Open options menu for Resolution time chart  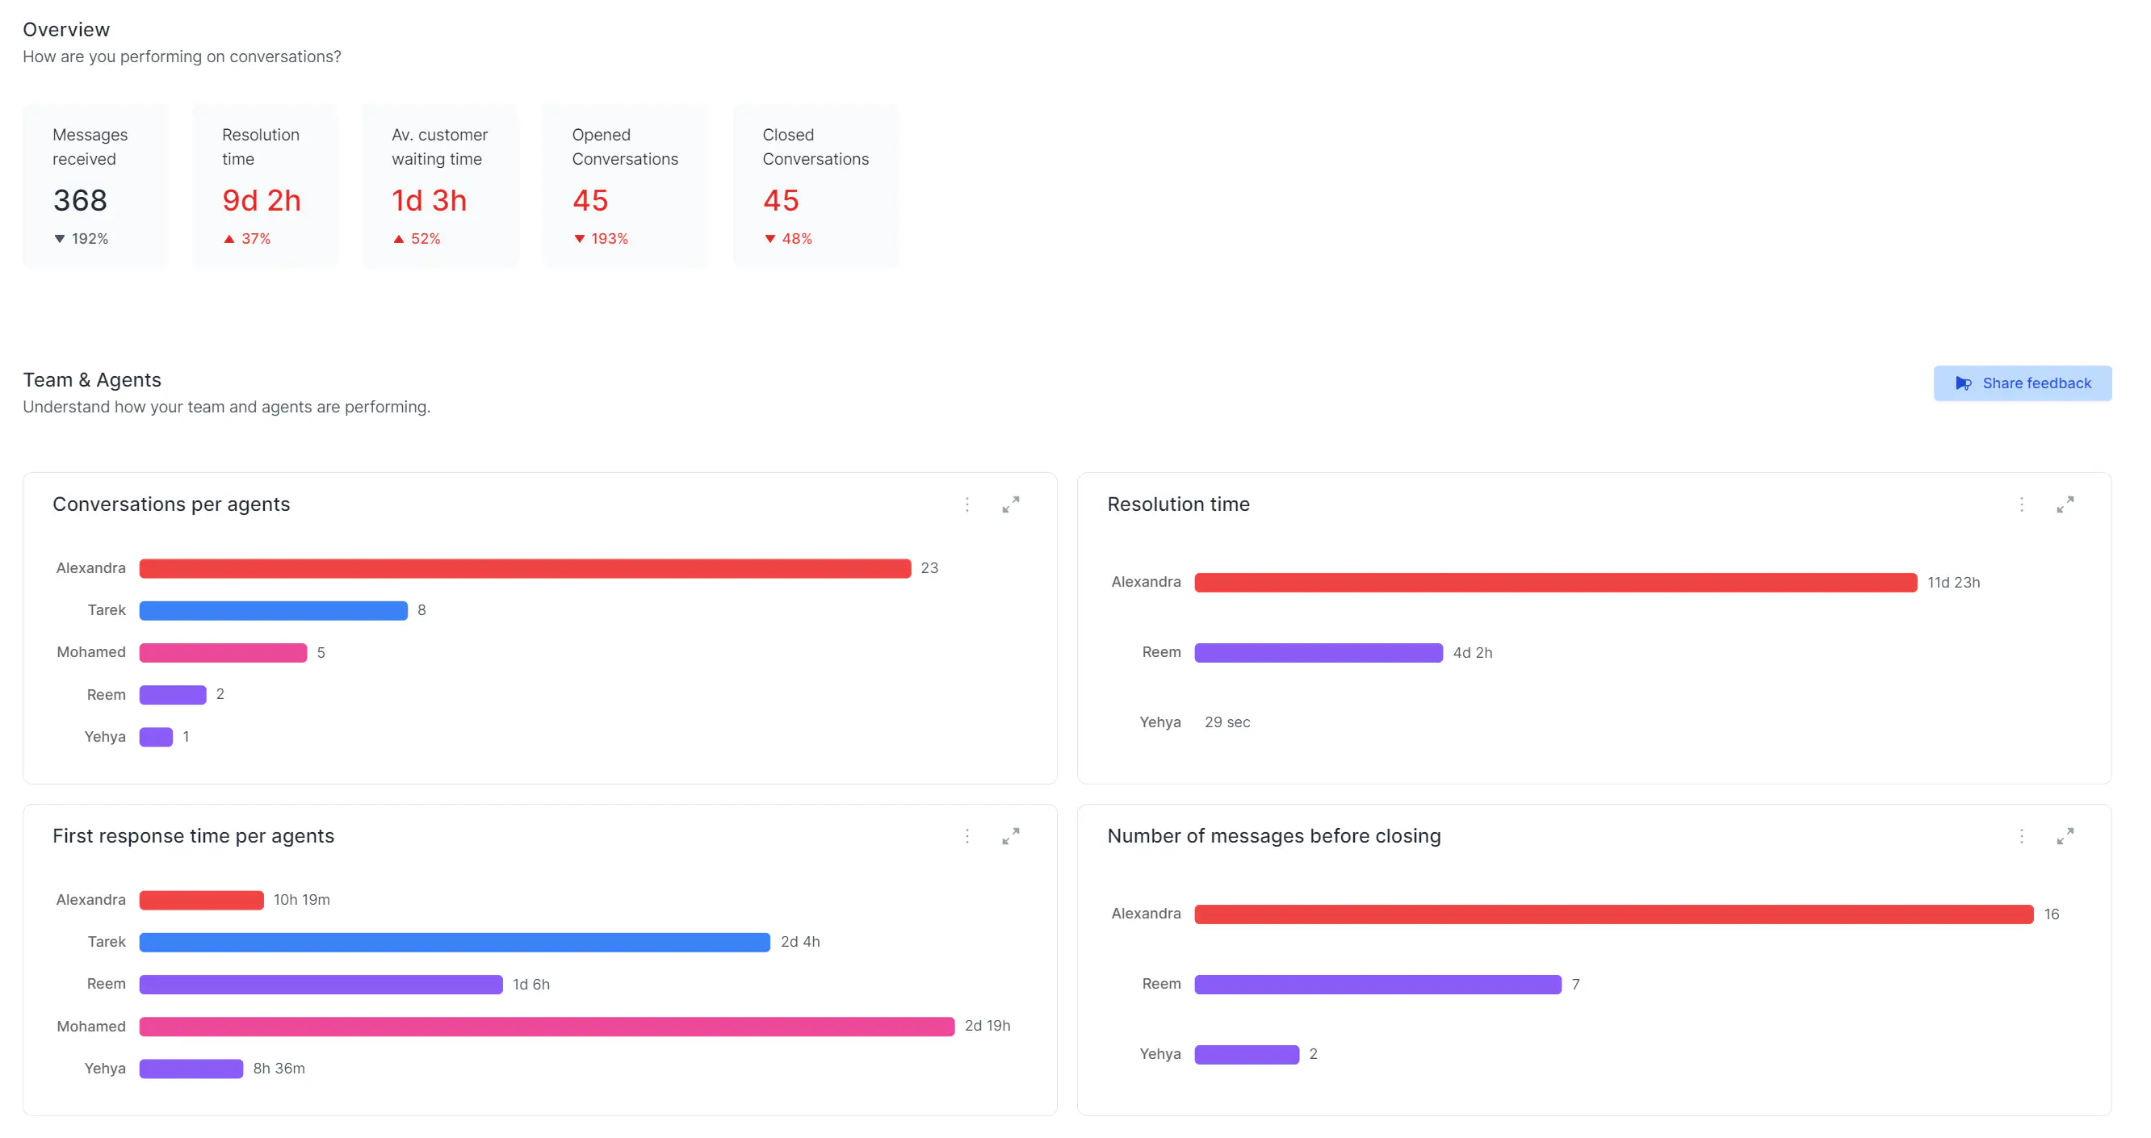point(2021,504)
